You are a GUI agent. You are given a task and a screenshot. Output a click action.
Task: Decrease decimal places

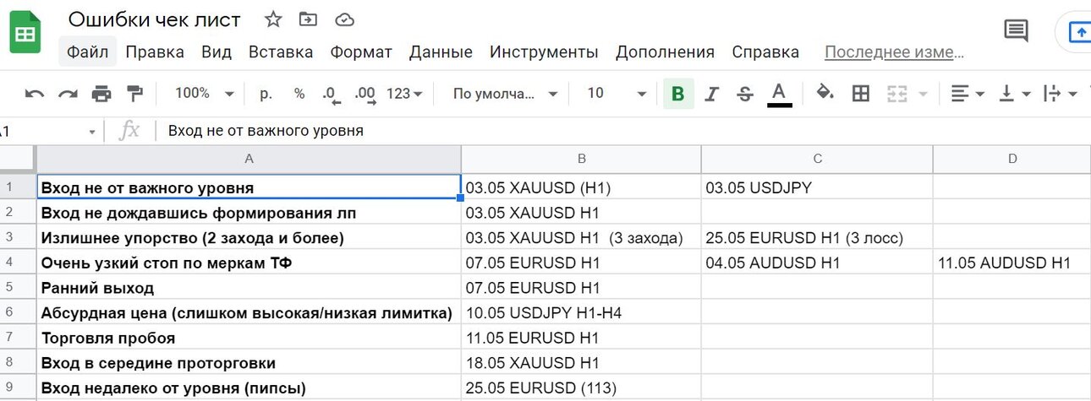tap(332, 94)
